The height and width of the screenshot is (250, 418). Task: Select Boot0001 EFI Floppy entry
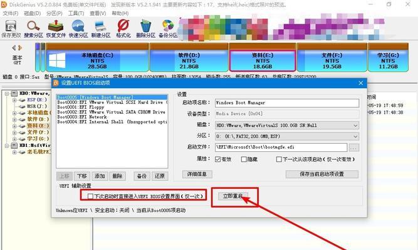tap(112, 107)
